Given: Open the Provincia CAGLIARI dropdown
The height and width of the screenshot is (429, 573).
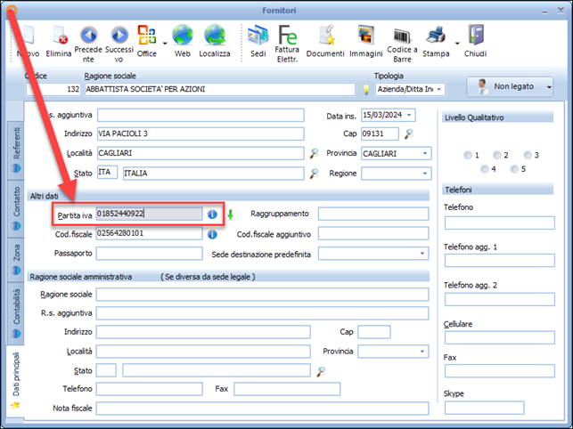Looking at the screenshot, I should [425, 154].
